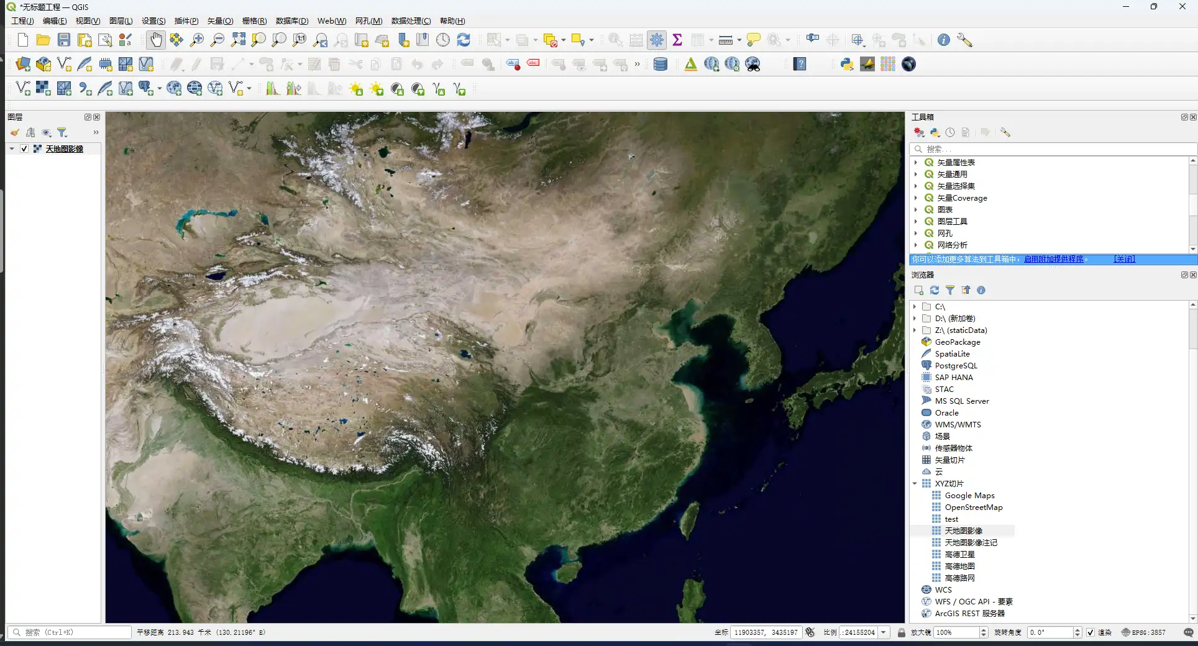Open the 插件(P) menu
This screenshot has height=646, width=1198.
pyautogui.click(x=186, y=21)
